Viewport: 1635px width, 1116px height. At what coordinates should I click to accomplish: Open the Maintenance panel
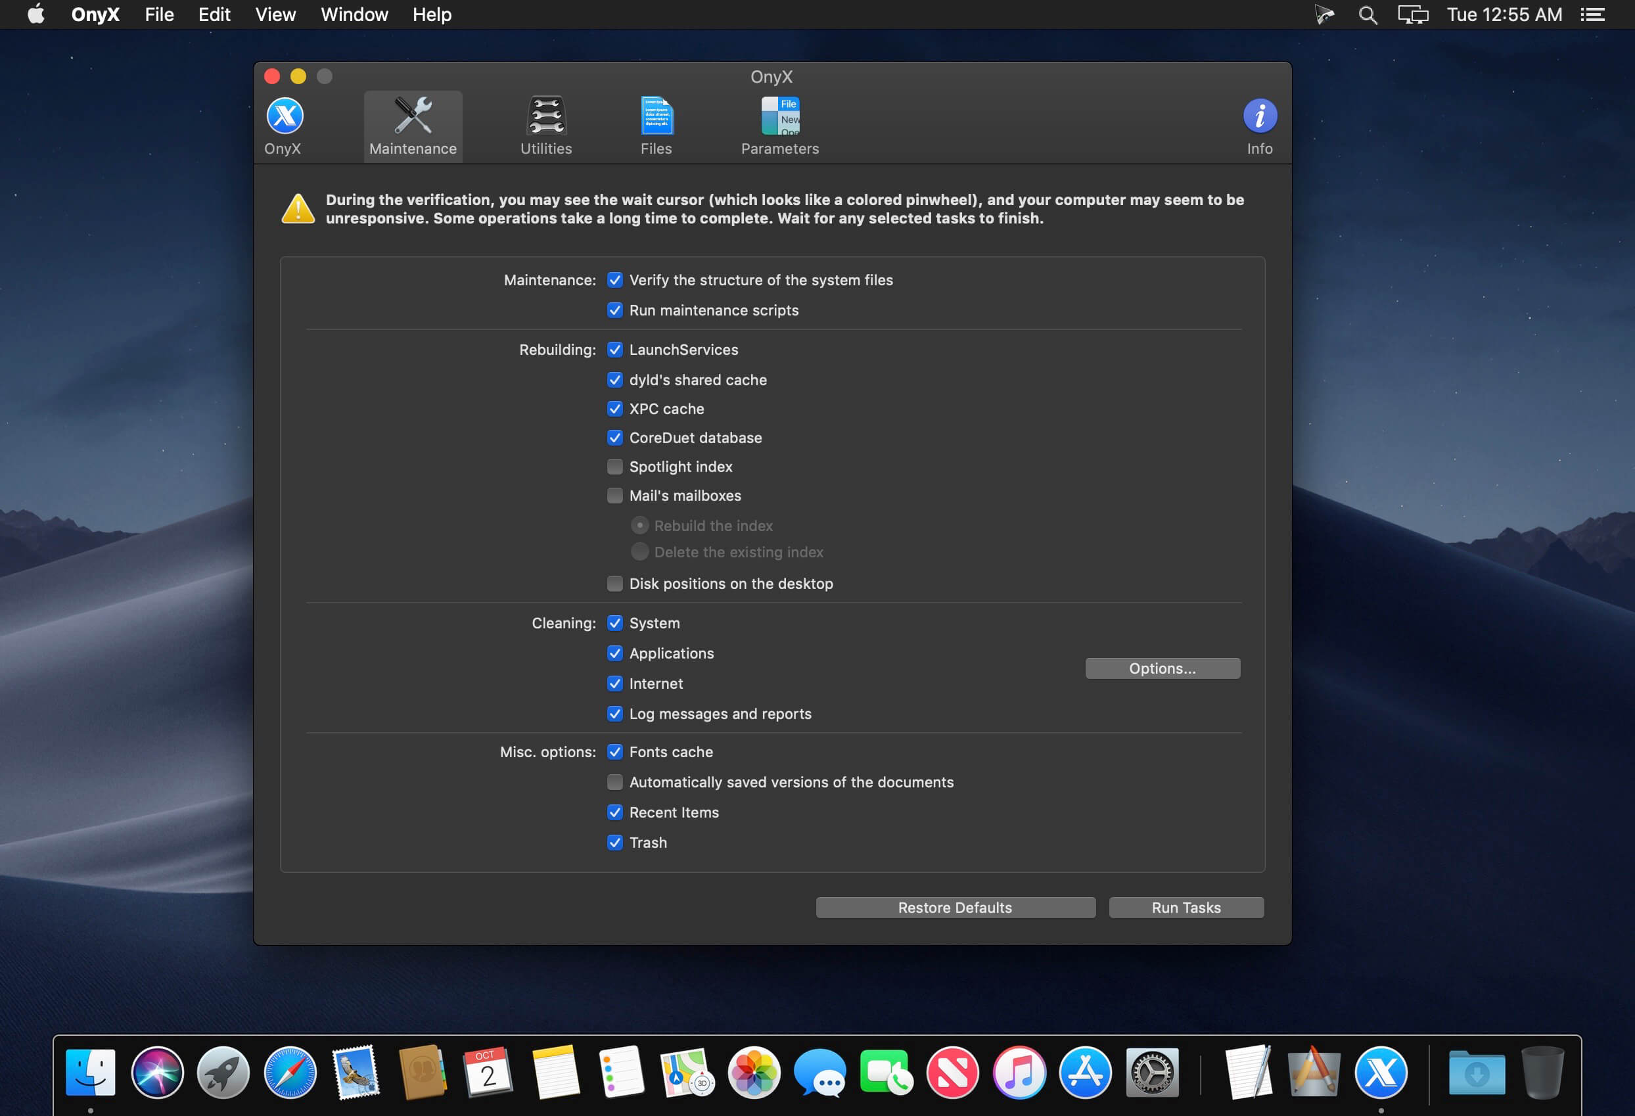(x=413, y=124)
